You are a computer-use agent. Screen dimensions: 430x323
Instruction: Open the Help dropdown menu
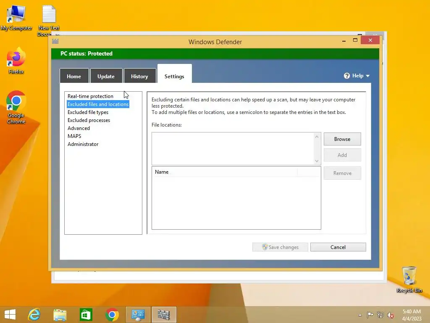click(x=357, y=76)
